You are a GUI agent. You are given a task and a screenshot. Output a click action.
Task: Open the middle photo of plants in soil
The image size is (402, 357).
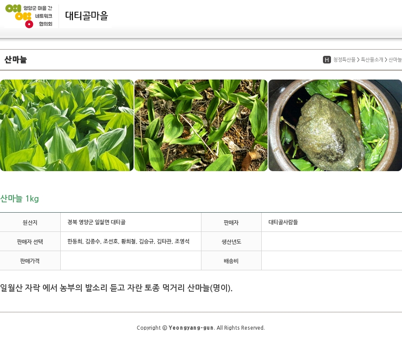point(201,125)
